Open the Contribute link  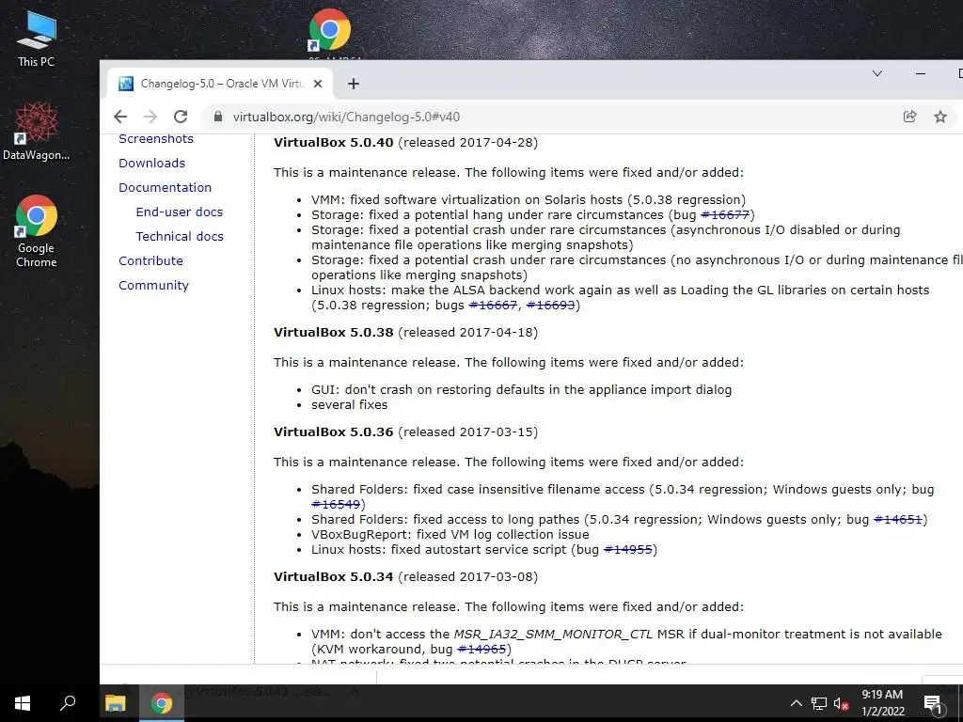click(150, 261)
